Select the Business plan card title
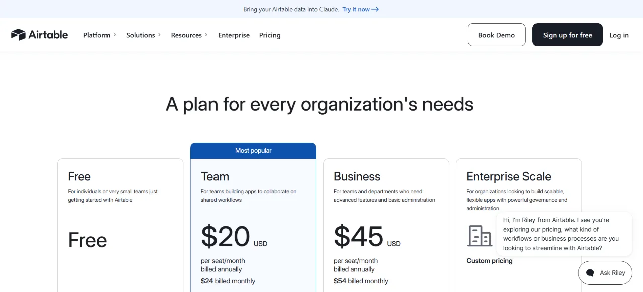Viewport: 643px width, 292px height. [x=357, y=176]
